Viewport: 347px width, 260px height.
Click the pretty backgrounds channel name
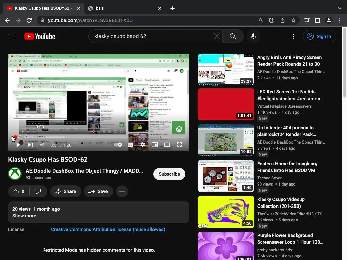[x=274, y=250]
